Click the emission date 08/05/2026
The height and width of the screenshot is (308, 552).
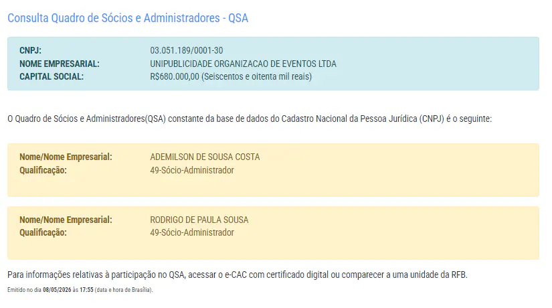tap(57, 290)
